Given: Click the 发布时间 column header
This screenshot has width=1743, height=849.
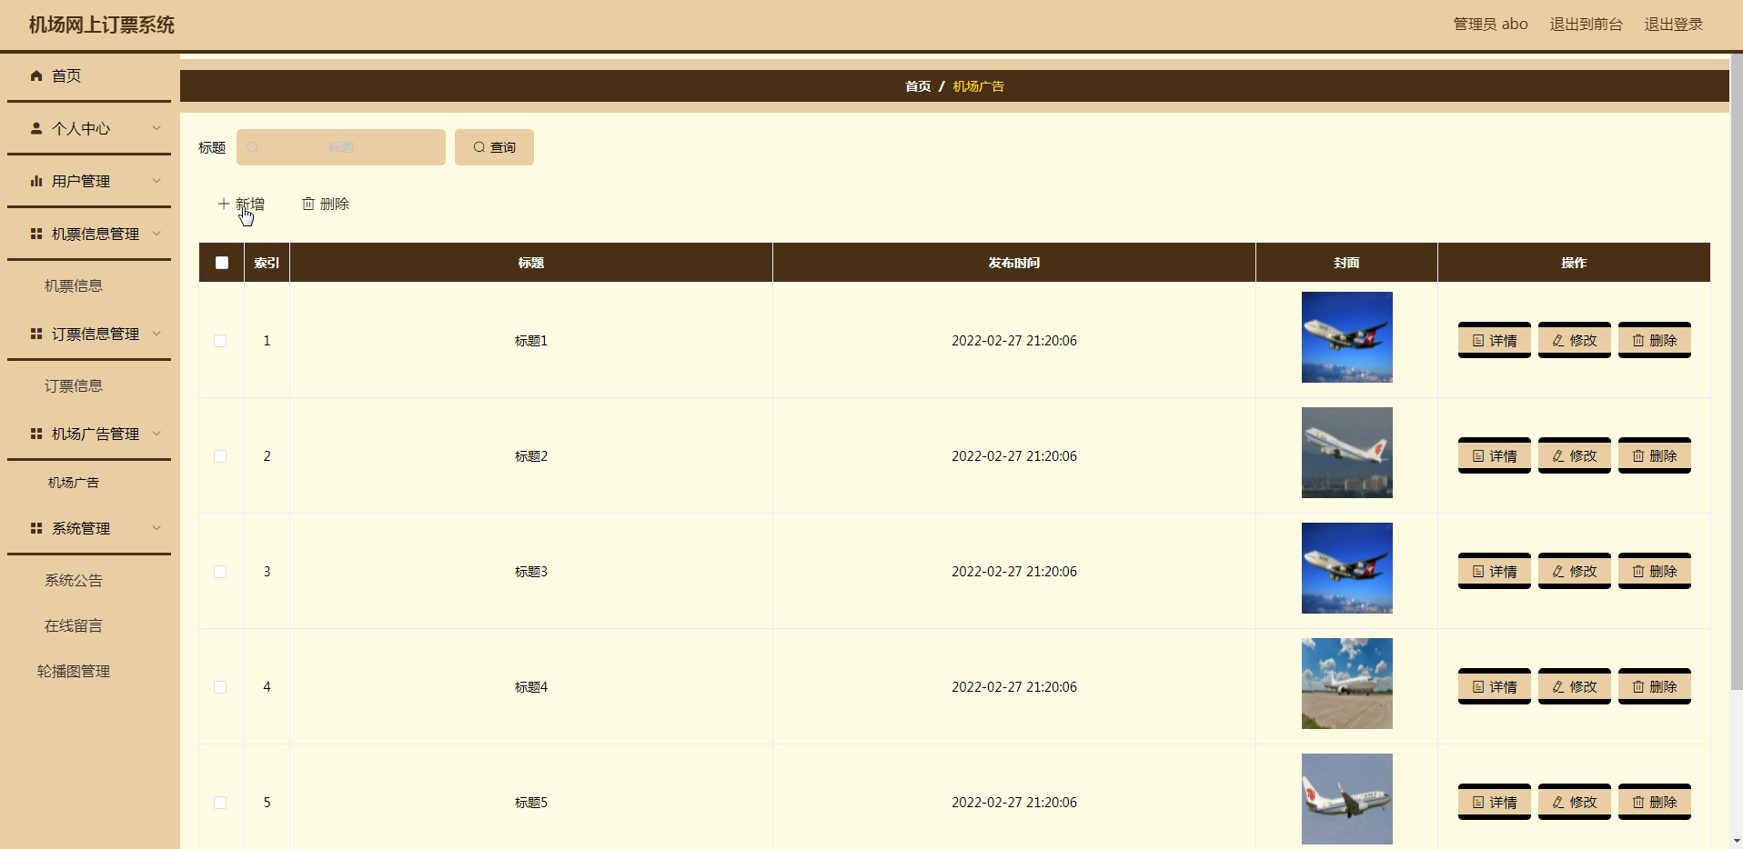Looking at the screenshot, I should (1013, 263).
